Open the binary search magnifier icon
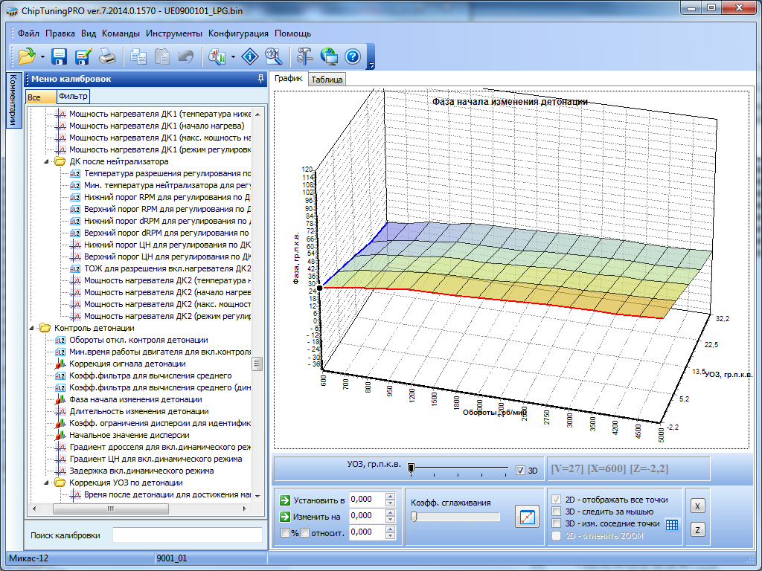The height and width of the screenshot is (571, 762). [x=274, y=56]
